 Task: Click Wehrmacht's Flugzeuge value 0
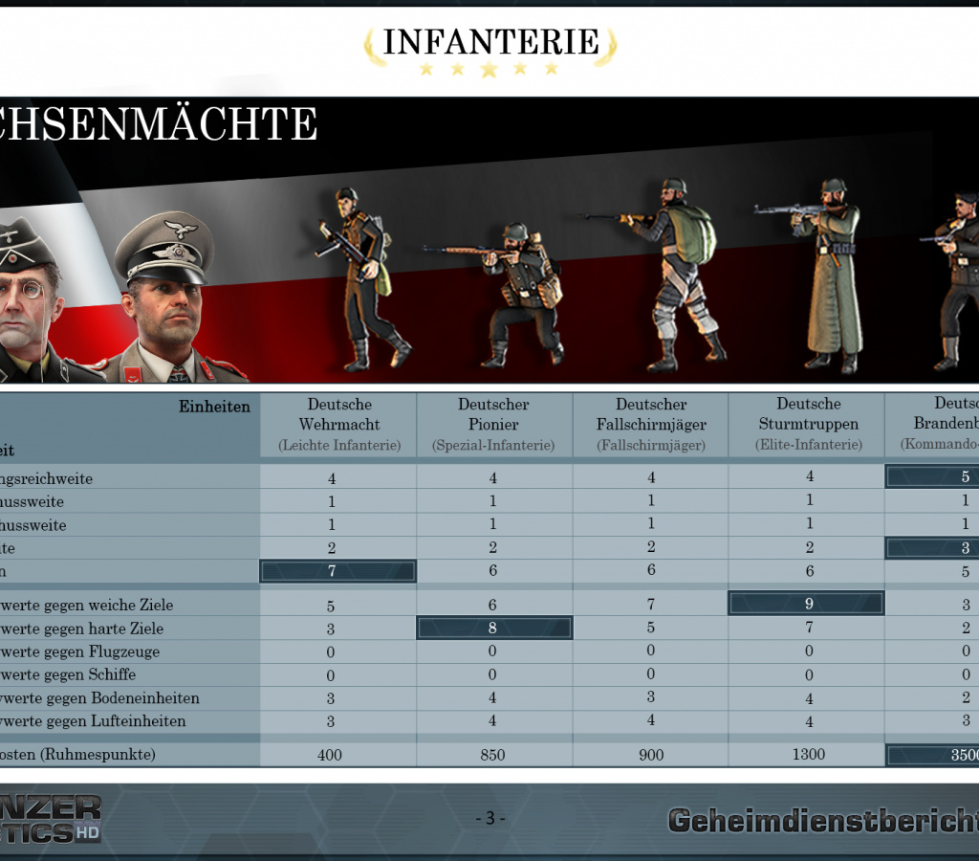(330, 652)
